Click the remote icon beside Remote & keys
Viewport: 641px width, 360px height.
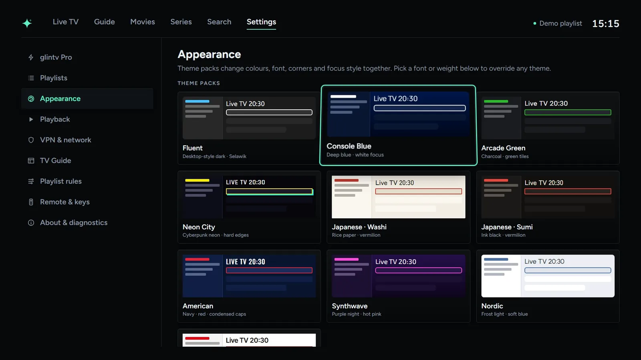(x=31, y=202)
